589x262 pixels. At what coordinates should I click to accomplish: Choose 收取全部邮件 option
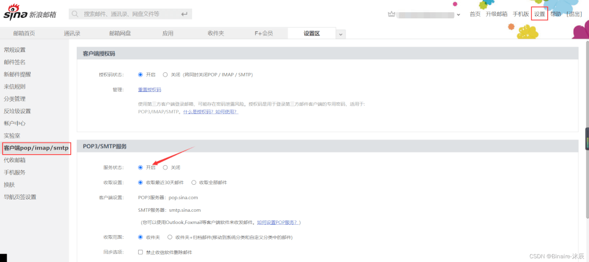(194, 182)
